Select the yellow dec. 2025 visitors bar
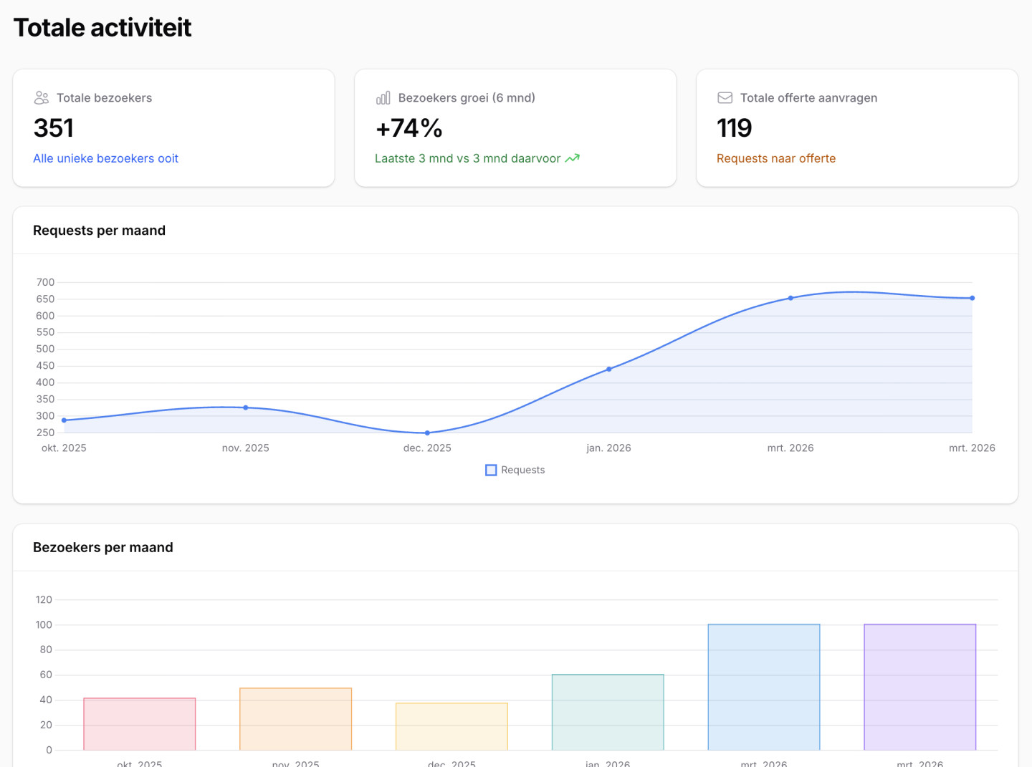1032x767 pixels. pyautogui.click(x=451, y=726)
